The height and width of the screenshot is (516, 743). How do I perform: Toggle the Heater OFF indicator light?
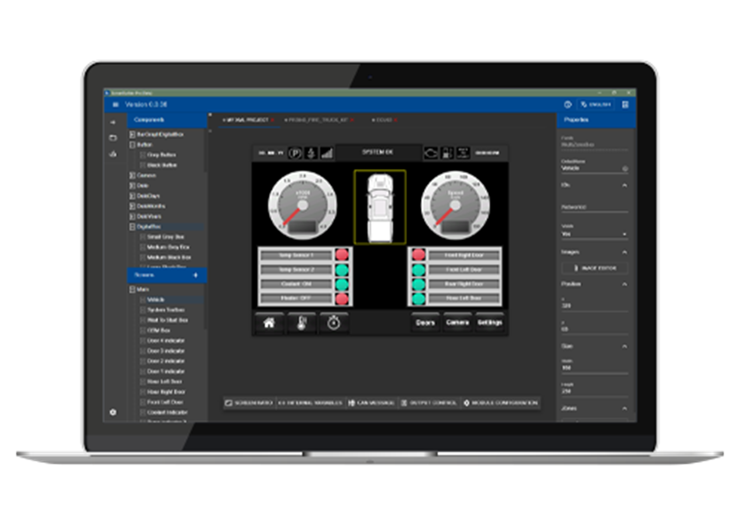tap(343, 298)
